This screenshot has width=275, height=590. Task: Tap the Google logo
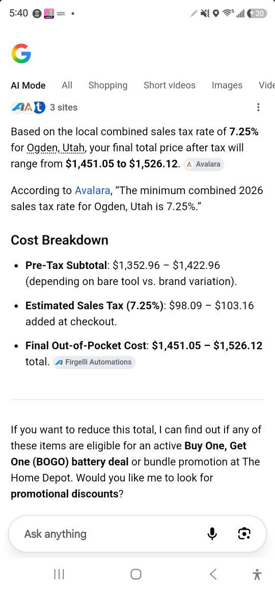(21, 53)
